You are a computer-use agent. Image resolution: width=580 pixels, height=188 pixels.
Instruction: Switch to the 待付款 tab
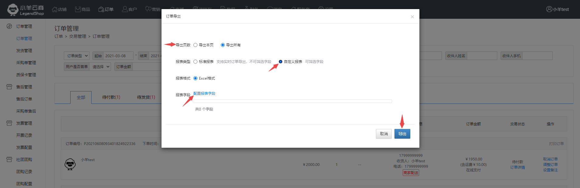click(x=111, y=97)
